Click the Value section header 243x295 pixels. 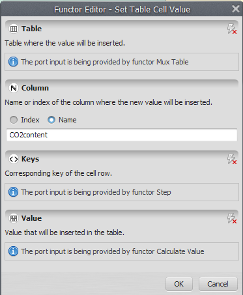tap(31, 218)
